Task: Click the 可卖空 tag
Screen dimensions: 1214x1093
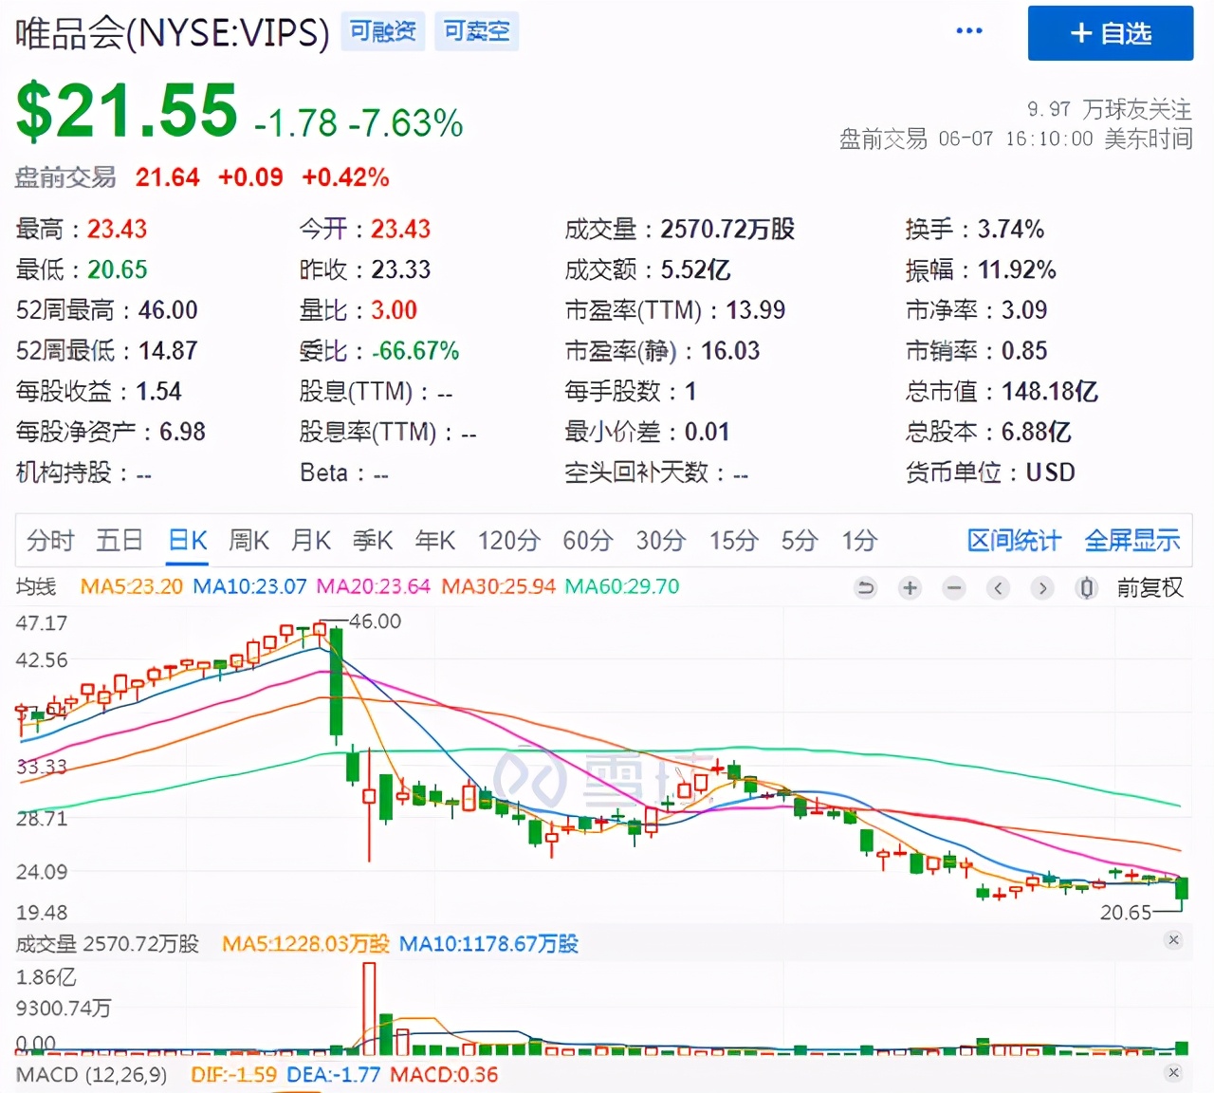Action: [x=476, y=31]
